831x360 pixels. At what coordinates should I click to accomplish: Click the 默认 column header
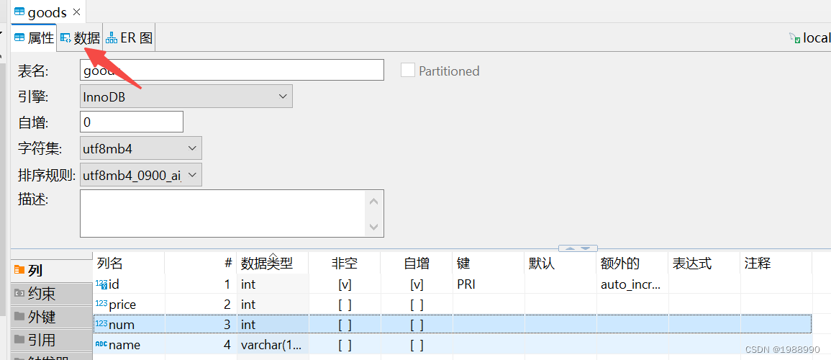coord(561,263)
